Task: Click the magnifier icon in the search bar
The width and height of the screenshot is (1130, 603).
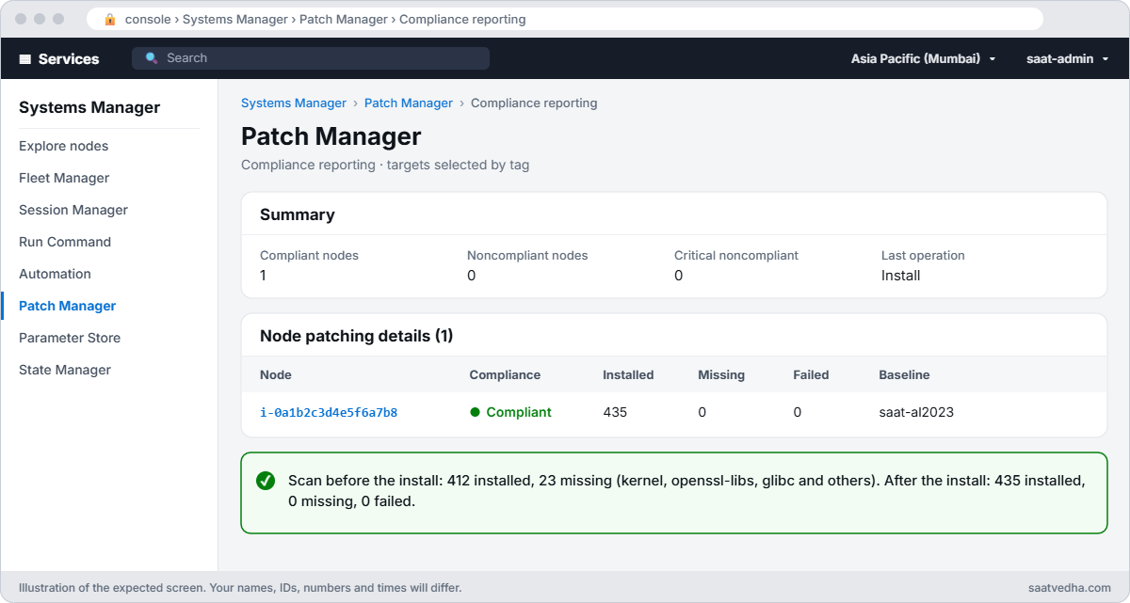Action: (x=152, y=58)
